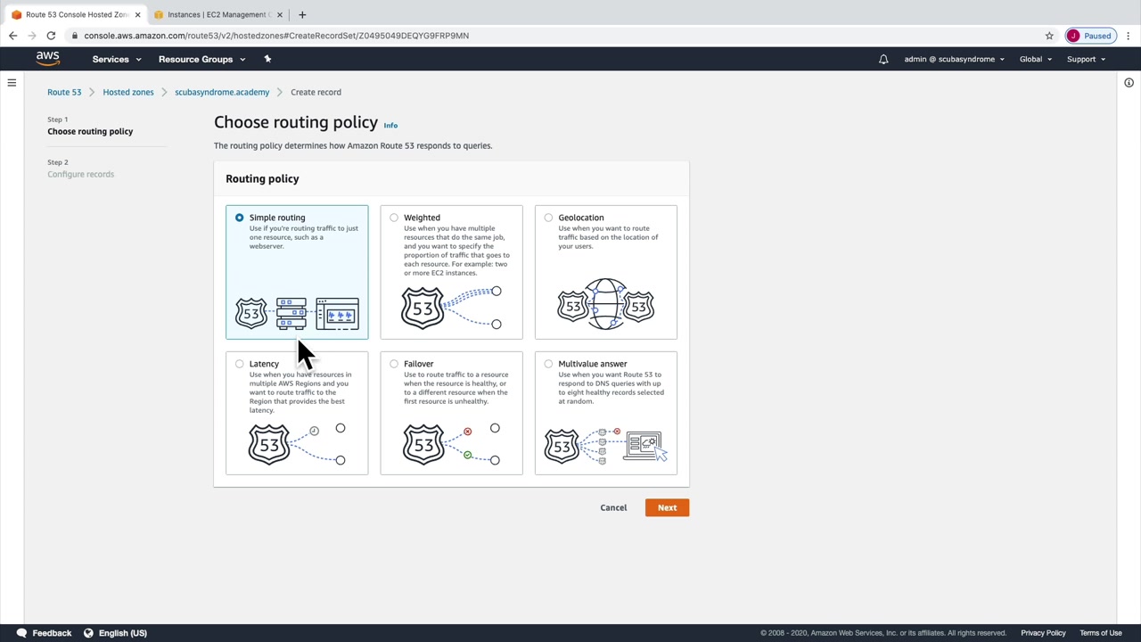The image size is (1141, 642).
Task: Click the Simple routing illustration
Action: pyautogui.click(x=297, y=313)
